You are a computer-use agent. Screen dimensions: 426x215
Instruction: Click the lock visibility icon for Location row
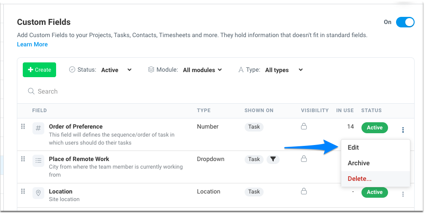(304, 191)
